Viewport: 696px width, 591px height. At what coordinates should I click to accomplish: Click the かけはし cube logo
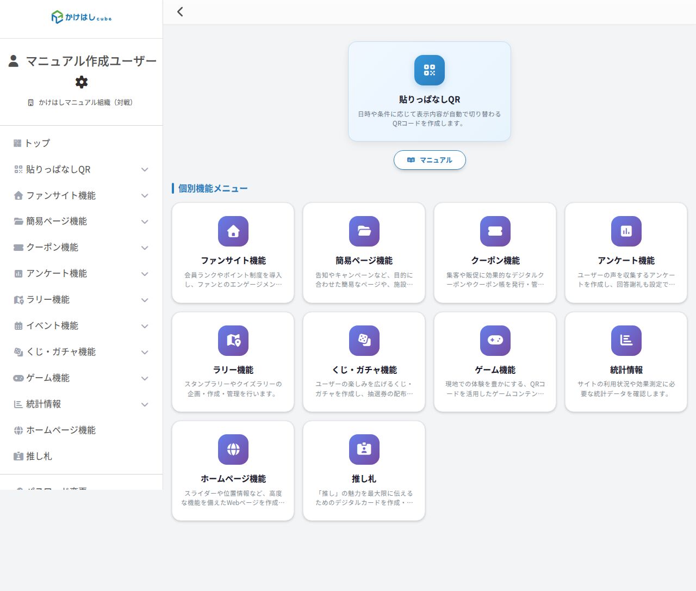[x=81, y=17]
